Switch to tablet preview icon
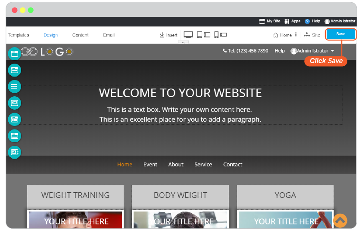 click(x=199, y=35)
